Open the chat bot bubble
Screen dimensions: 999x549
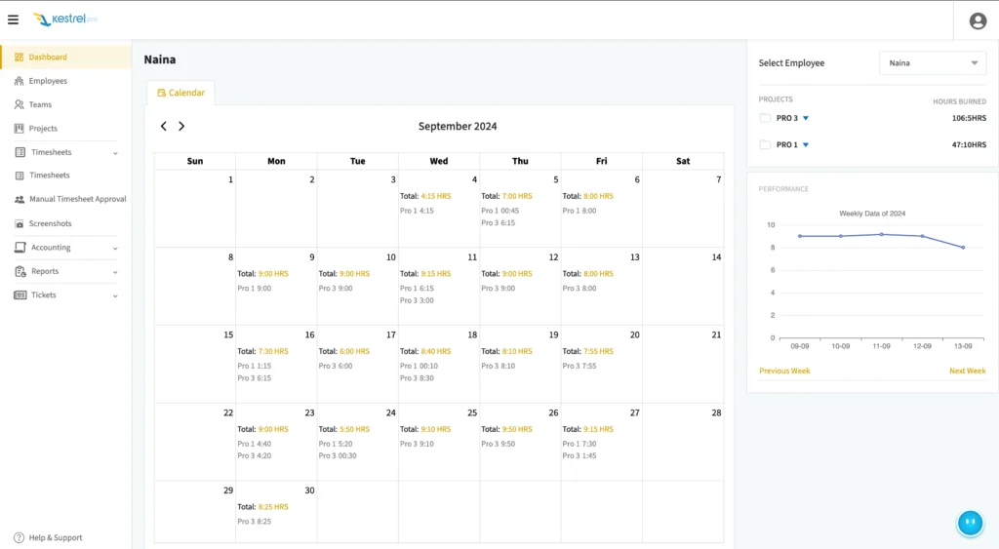[x=970, y=523]
